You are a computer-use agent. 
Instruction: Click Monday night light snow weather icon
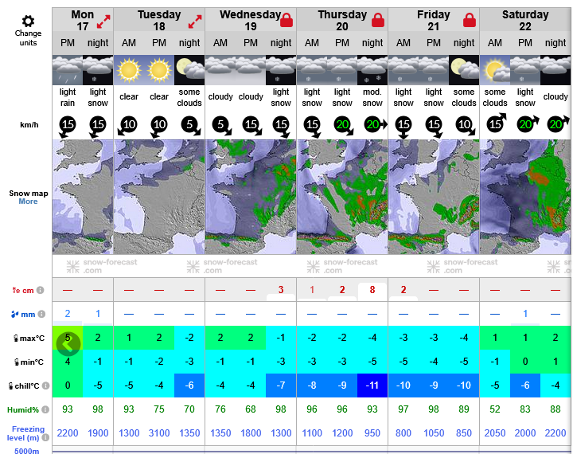coord(98,70)
